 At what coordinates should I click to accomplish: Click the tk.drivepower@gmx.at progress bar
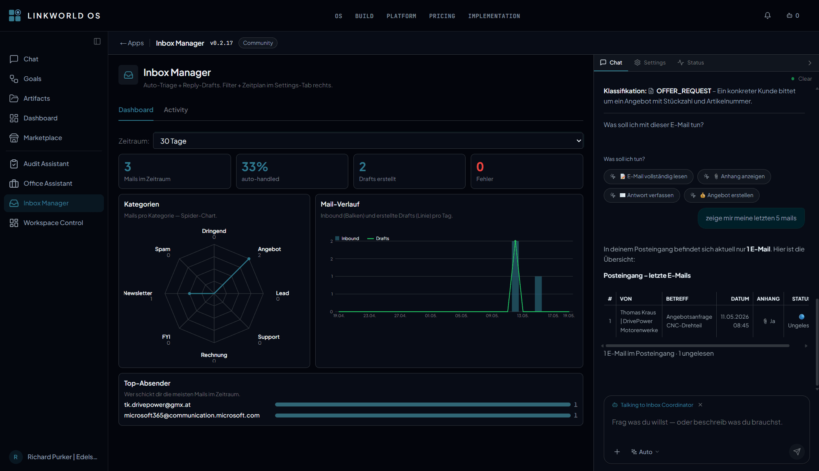coord(423,405)
